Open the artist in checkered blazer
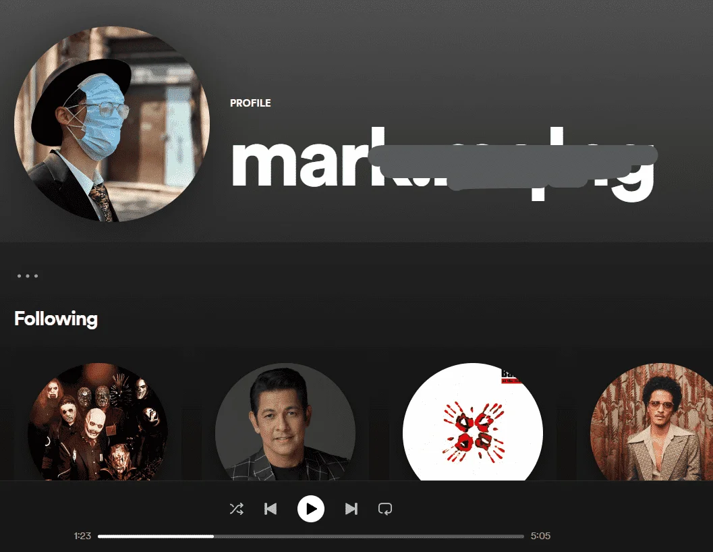The image size is (713, 552). pos(285,422)
